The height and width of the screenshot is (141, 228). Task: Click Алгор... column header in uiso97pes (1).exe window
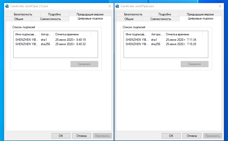point(46,34)
